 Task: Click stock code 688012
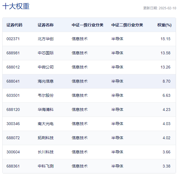coord(13,67)
